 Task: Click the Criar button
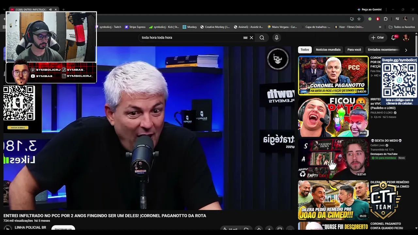tap(378, 38)
